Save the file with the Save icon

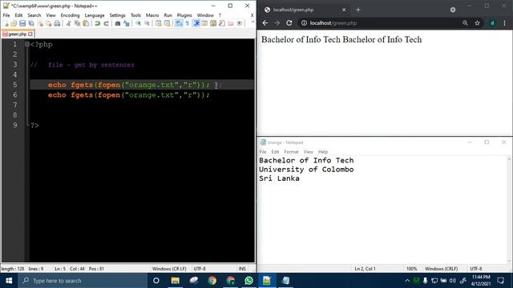click(22, 23)
